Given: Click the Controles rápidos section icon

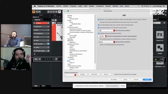Looking at the screenshot, I should [48, 51].
